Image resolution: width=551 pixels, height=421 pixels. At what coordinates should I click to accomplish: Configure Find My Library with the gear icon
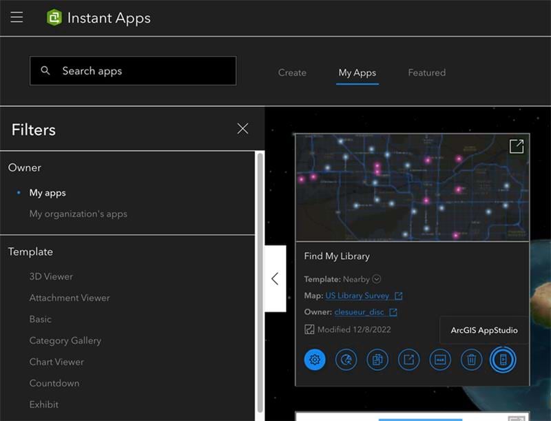pyautogui.click(x=315, y=360)
